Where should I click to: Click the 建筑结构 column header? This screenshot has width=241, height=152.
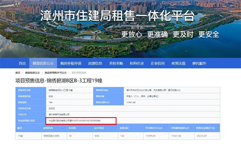coord(48,128)
